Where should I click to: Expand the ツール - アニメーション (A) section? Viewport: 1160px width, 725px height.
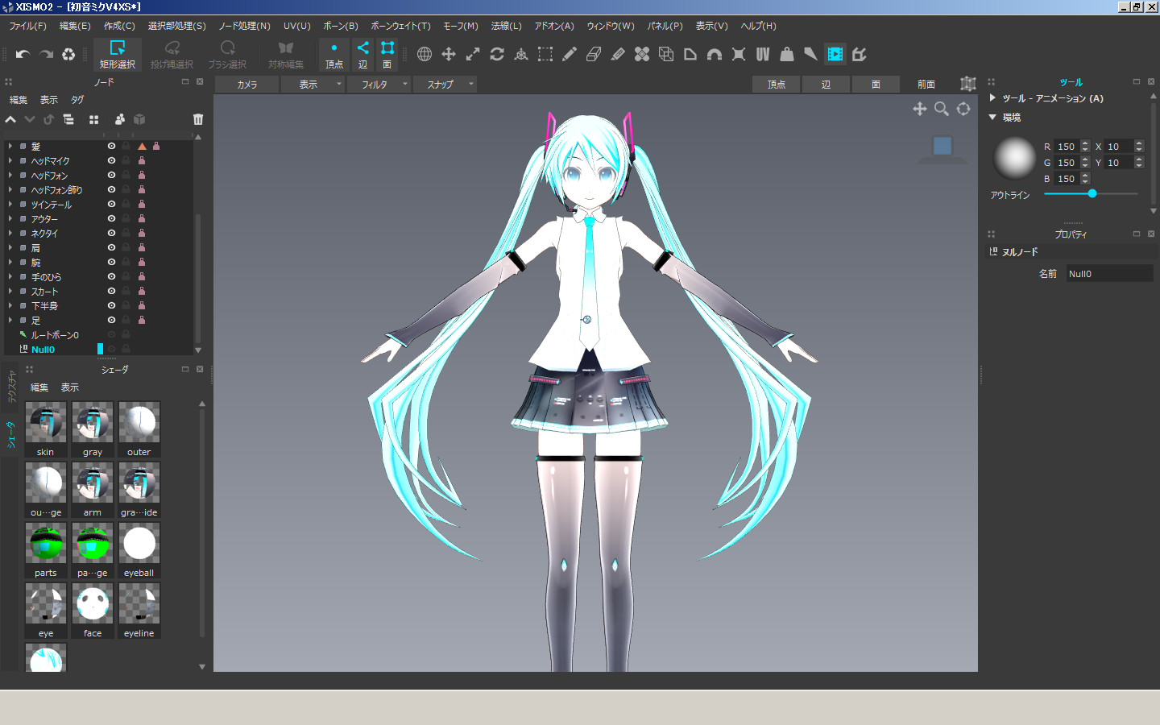[992, 98]
